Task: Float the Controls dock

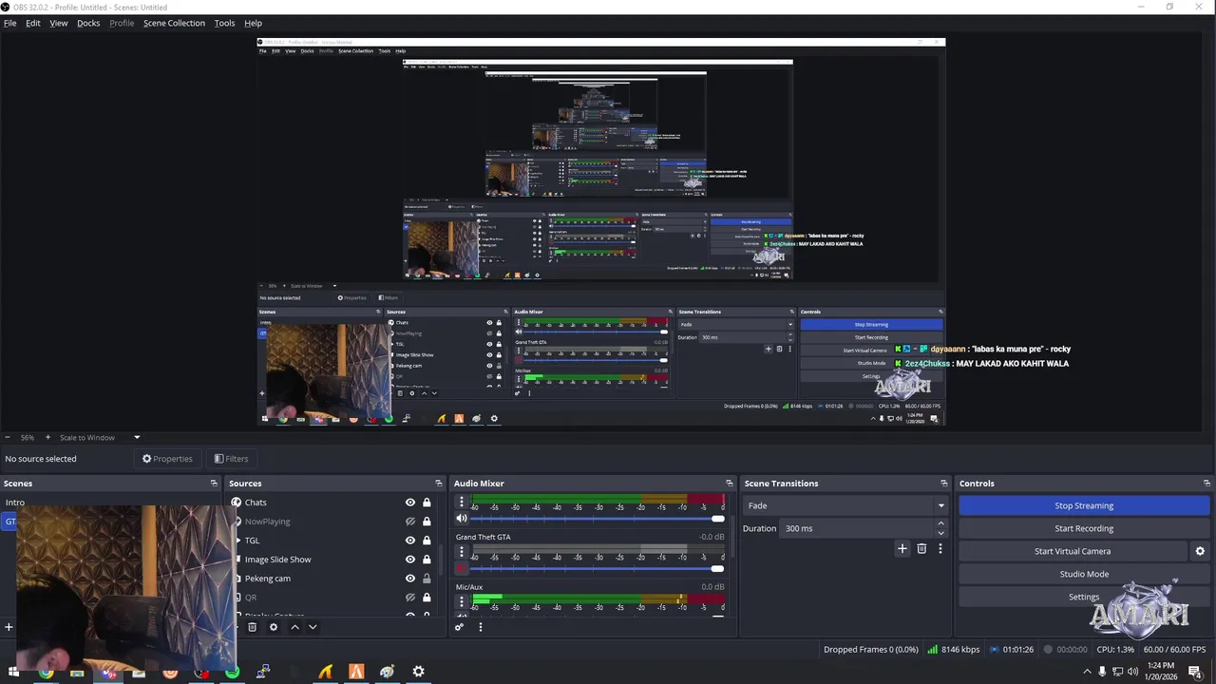Action: tap(1207, 484)
